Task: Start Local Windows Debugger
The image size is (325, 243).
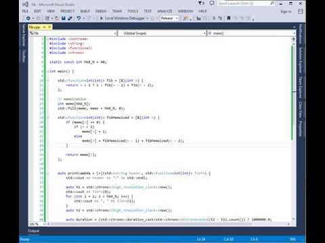Action: tap(122, 18)
